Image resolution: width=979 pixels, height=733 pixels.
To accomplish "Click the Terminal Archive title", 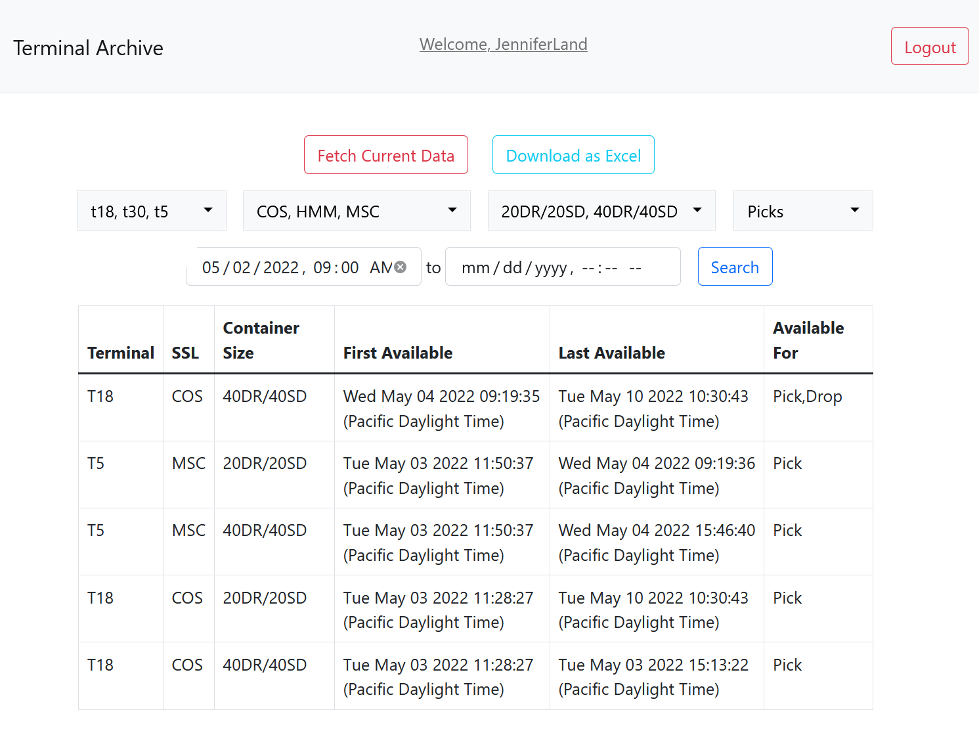I will [88, 48].
